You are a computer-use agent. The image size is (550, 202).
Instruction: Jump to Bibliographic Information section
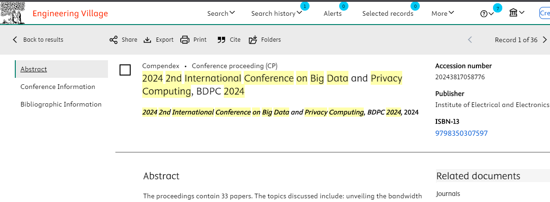click(61, 104)
